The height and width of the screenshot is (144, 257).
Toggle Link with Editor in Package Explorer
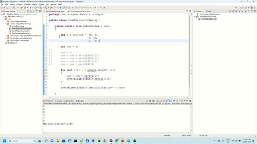click(31, 11)
